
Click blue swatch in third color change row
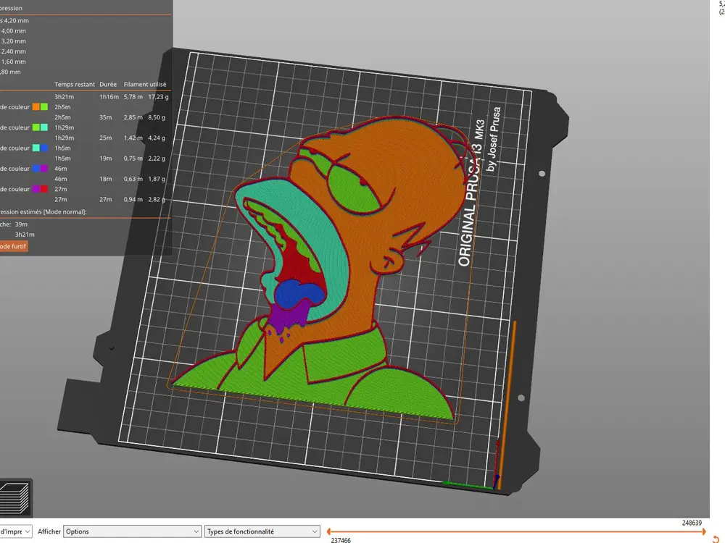click(44, 148)
